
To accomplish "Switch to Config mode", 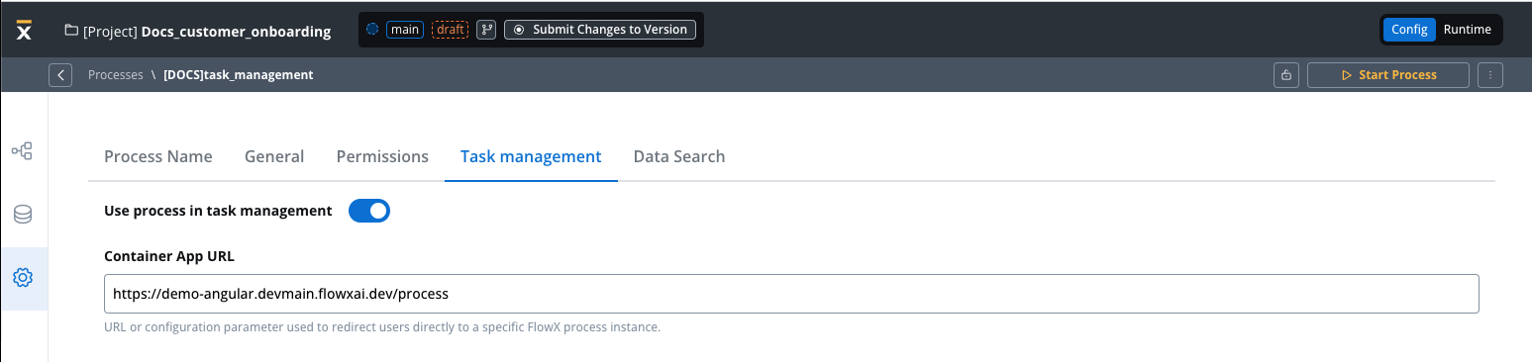I will pyautogui.click(x=1408, y=30).
